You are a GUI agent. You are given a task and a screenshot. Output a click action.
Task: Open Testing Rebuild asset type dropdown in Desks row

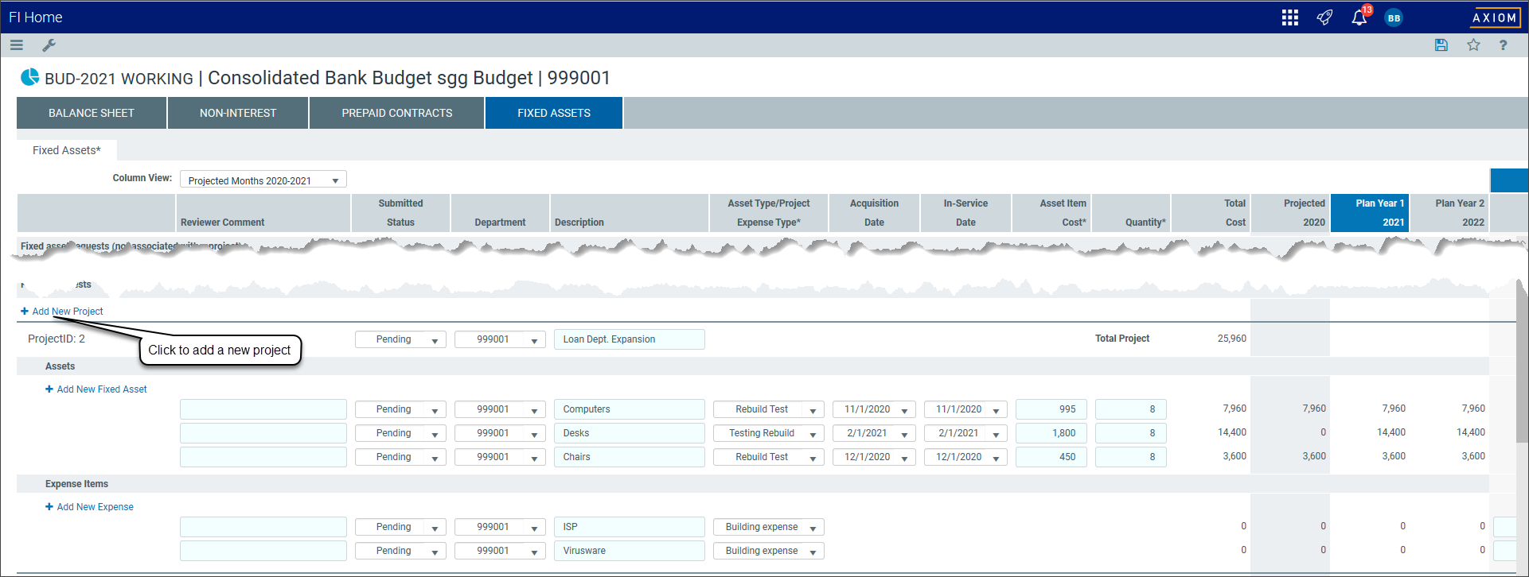(769, 433)
